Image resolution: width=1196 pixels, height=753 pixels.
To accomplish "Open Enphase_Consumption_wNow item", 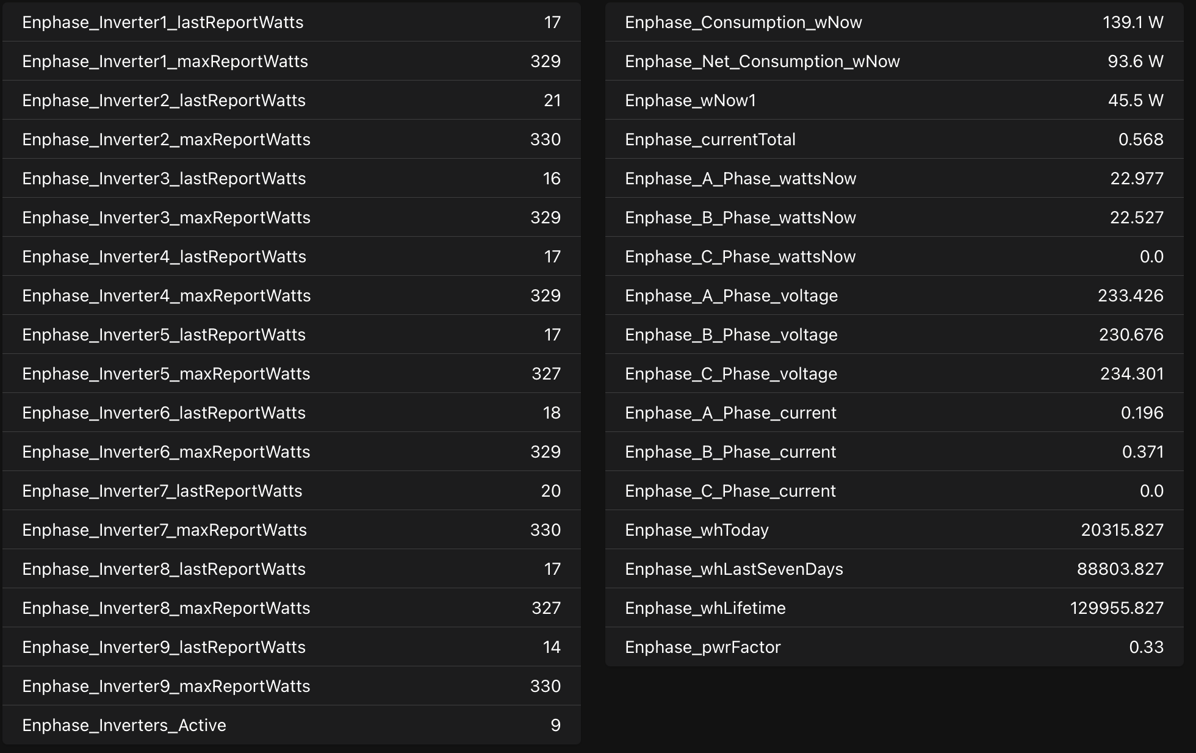I will pyautogui.click(x=894, y=23).
